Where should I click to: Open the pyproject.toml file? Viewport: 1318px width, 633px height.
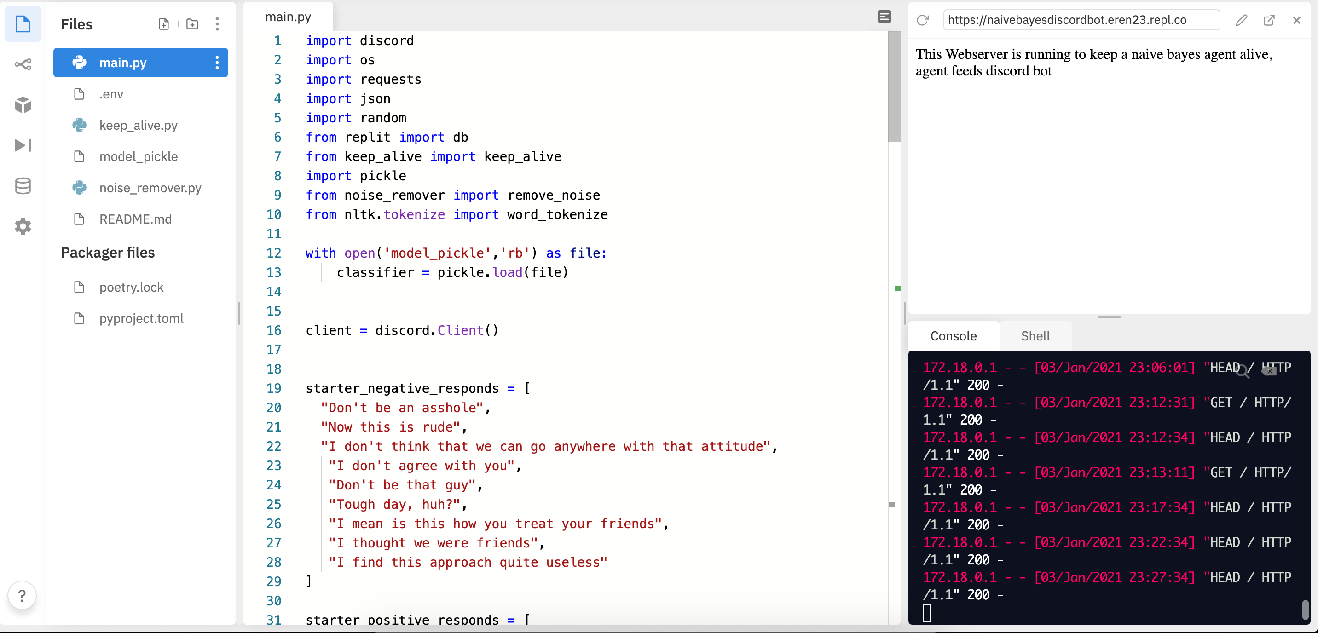141,318
